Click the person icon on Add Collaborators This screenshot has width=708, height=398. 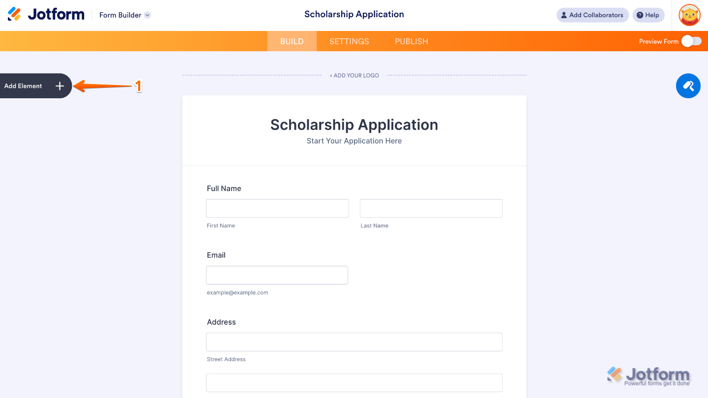click(563, 15)
